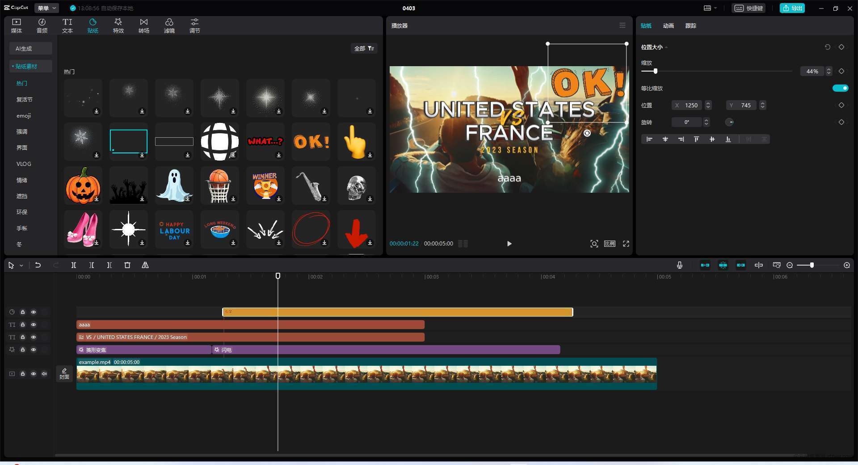Enter fullscreen preview mode
The width and height of the screenshot is (858, 465).
[626, 244]
